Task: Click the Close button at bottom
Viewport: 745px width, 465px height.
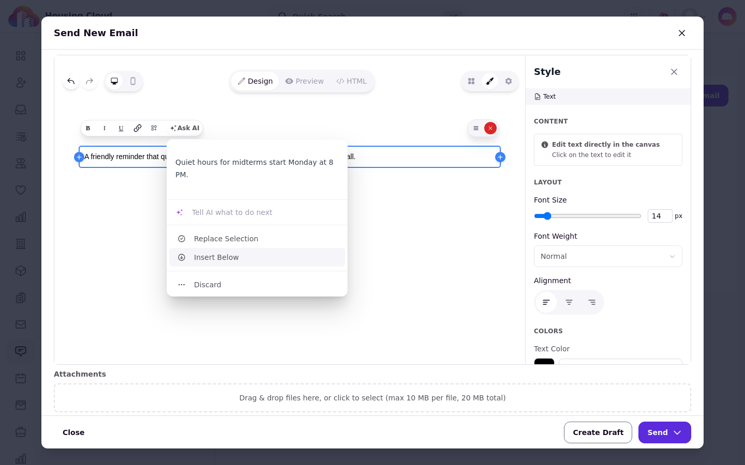Action: click(x=73, y=432)
